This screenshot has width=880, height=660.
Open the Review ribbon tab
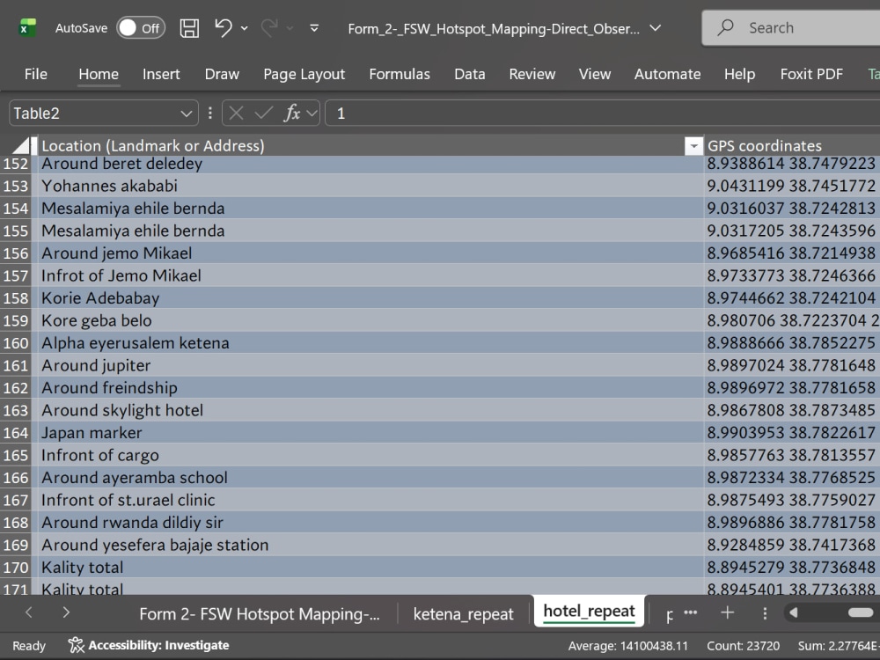coord(532,74)
